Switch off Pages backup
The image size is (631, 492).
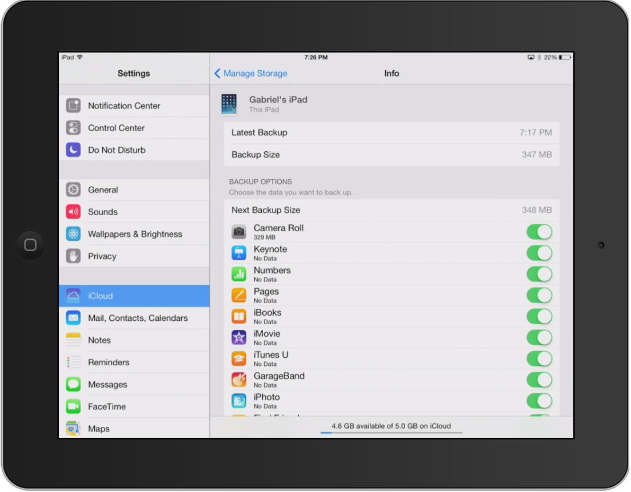pos(540,296)
